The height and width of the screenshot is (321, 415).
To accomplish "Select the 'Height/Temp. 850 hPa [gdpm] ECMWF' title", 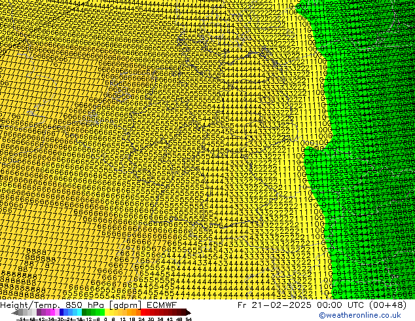I will pyautogui.click(x=88, y=305).
